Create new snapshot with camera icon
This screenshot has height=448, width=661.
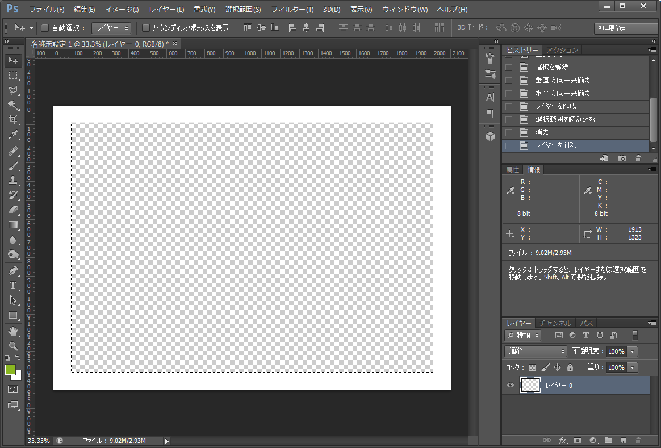coord(622,158)
